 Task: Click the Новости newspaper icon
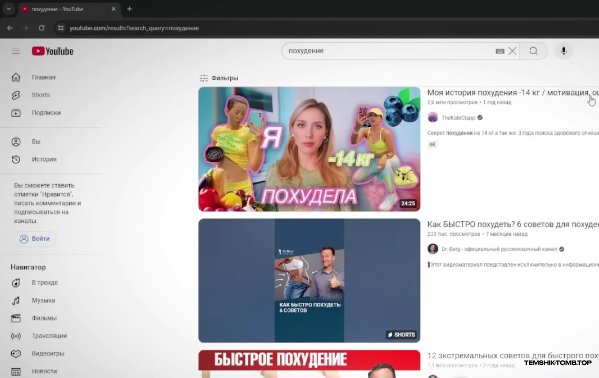16,371
